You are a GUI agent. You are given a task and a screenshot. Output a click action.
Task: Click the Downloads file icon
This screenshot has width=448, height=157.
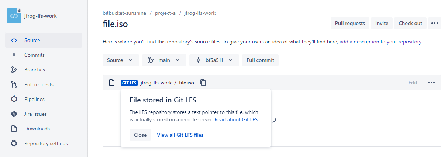pos(14,129)
